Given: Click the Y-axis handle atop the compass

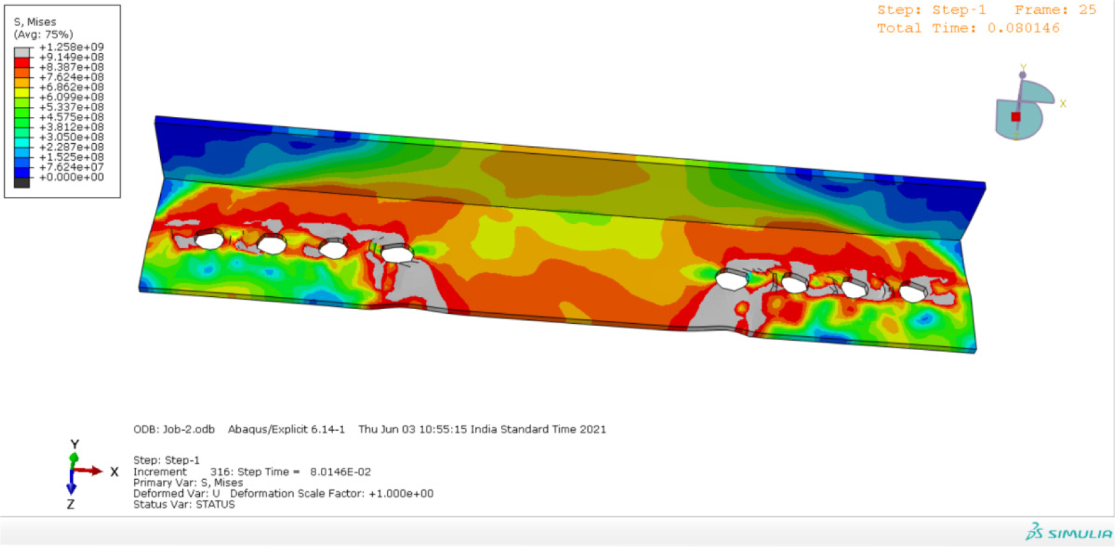Looking at the screenshot, I should (x=1022, y=74).
